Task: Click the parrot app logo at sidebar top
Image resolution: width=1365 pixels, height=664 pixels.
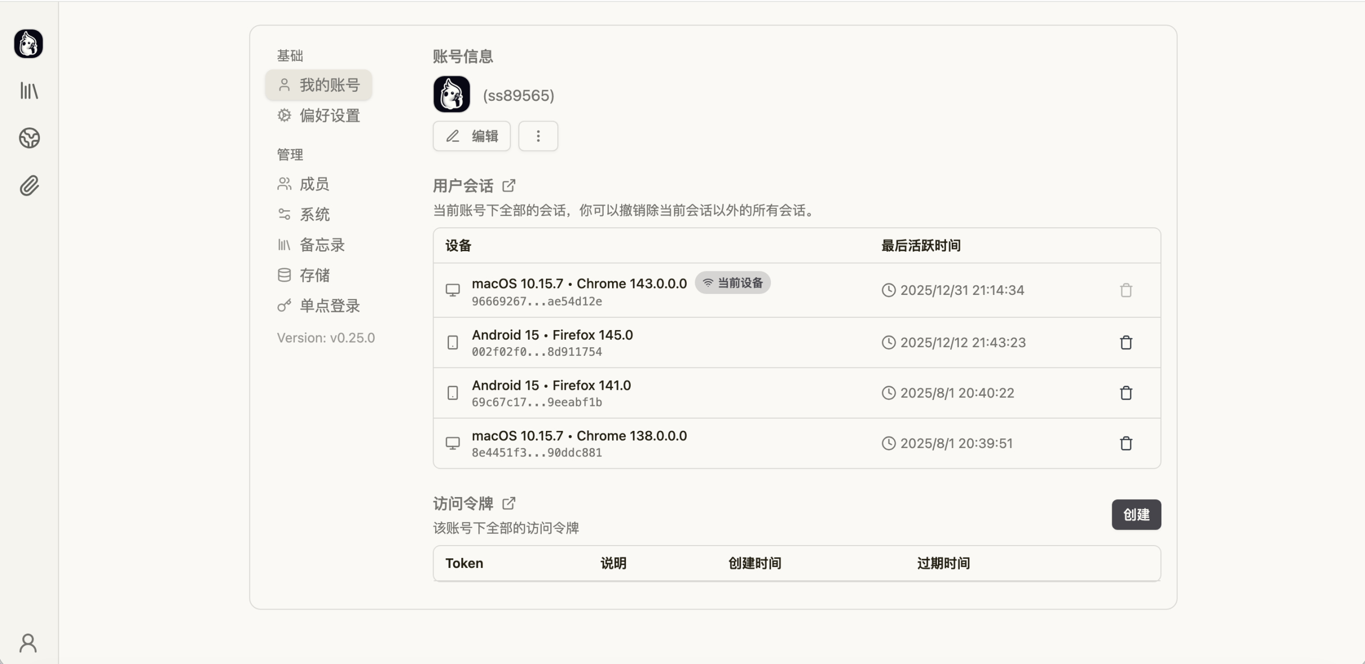Action: tap(28, 44)
